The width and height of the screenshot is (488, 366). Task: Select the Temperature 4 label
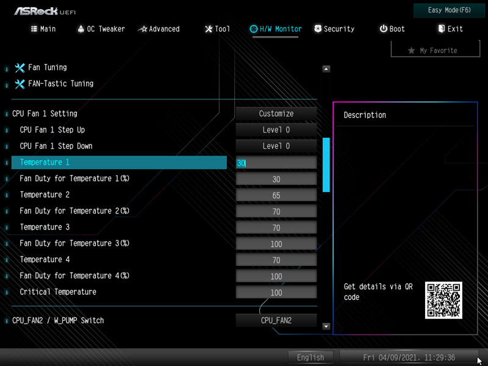(x=45, y=259)
